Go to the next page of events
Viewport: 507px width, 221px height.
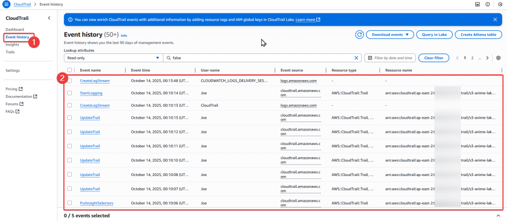pos(487,58)
